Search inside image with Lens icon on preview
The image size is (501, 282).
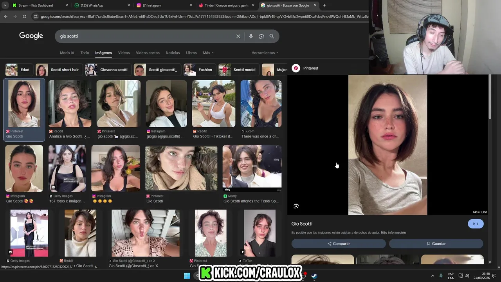pos(296,206)
